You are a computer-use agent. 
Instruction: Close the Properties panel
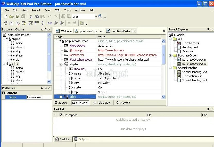50,88
